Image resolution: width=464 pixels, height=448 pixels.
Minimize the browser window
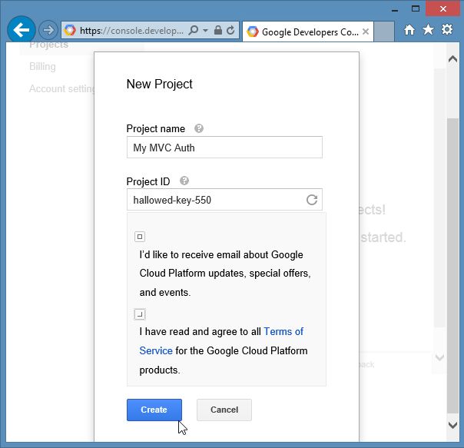click(x=394, y=10)
